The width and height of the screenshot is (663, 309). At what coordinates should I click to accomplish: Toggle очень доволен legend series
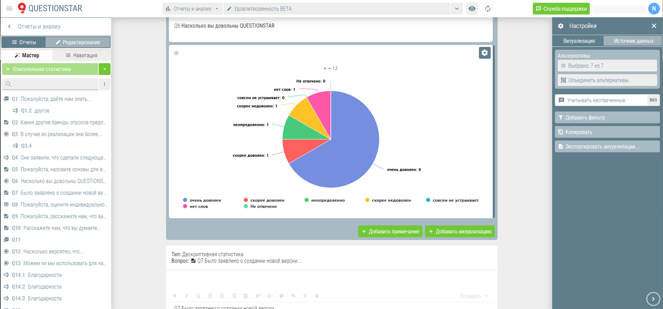[x=202, y=200]
